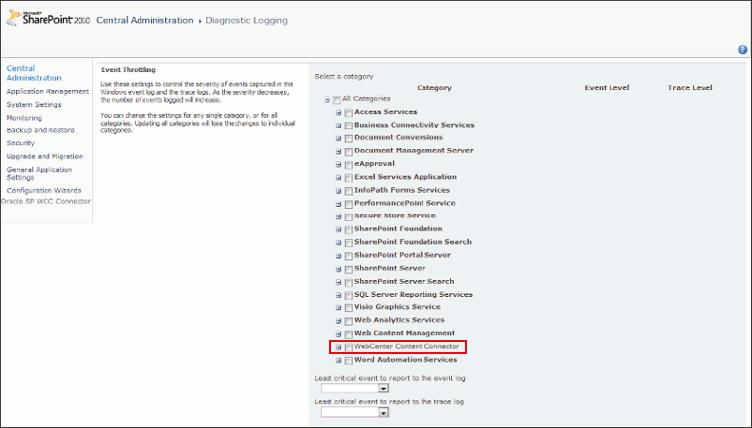The width and height of the screenshot is (752, 428).
Task: Open Central Administration sidebar heading
Action: tap(34, 73)
